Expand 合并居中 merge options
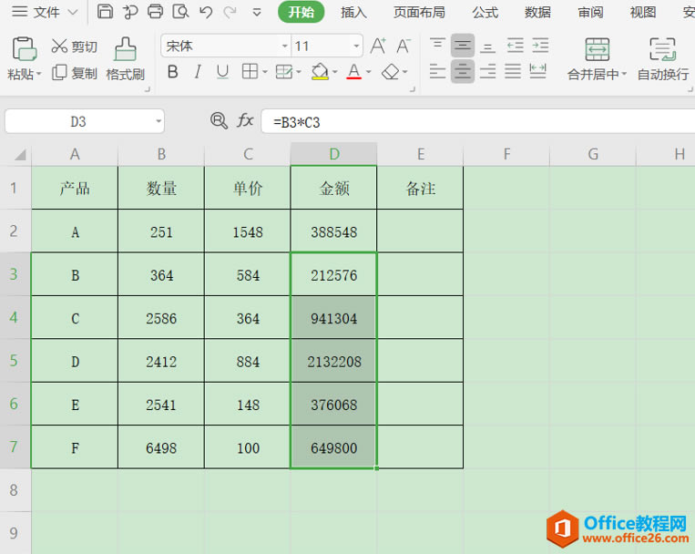This screenshot has width=695, height=554. [x=624, y=74]
